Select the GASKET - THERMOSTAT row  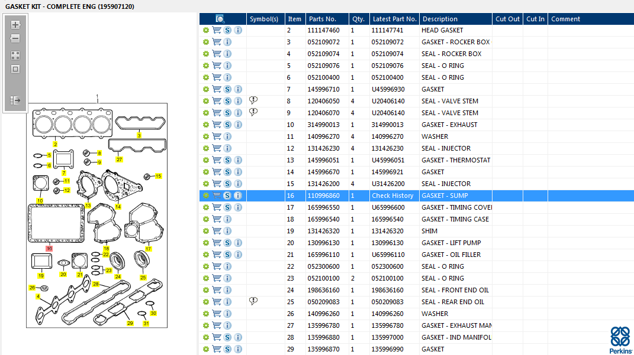click(417, 160)
